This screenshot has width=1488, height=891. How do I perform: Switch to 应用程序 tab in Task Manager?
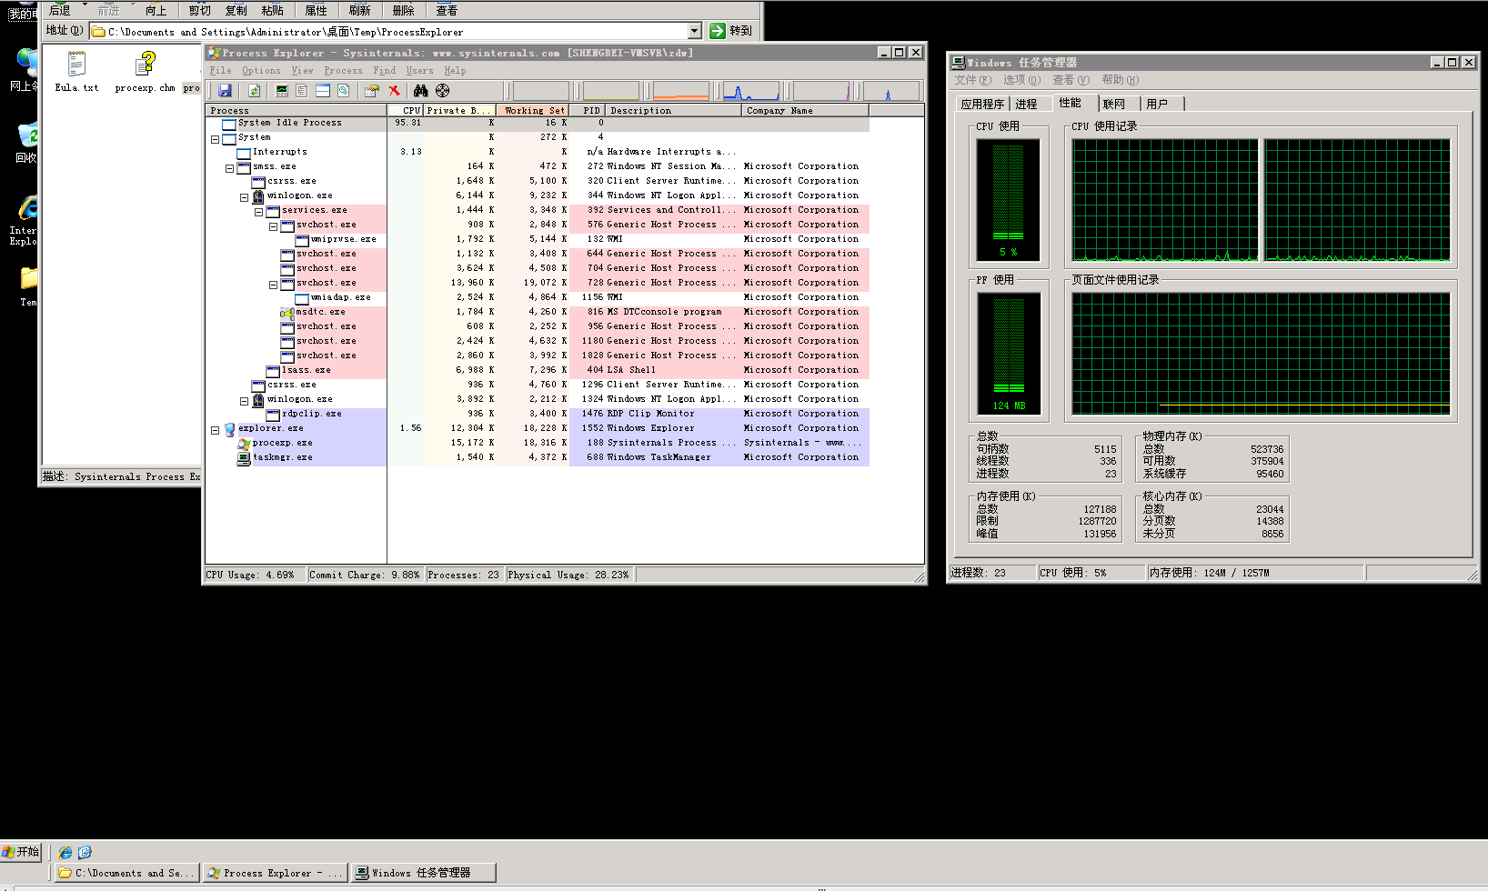pyautogui.click(x=982, y=105)
